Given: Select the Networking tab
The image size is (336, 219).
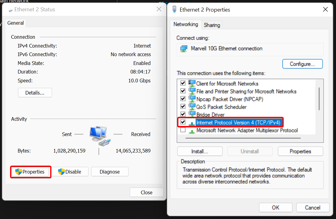Looking at the screenshot, I should 185,24.
